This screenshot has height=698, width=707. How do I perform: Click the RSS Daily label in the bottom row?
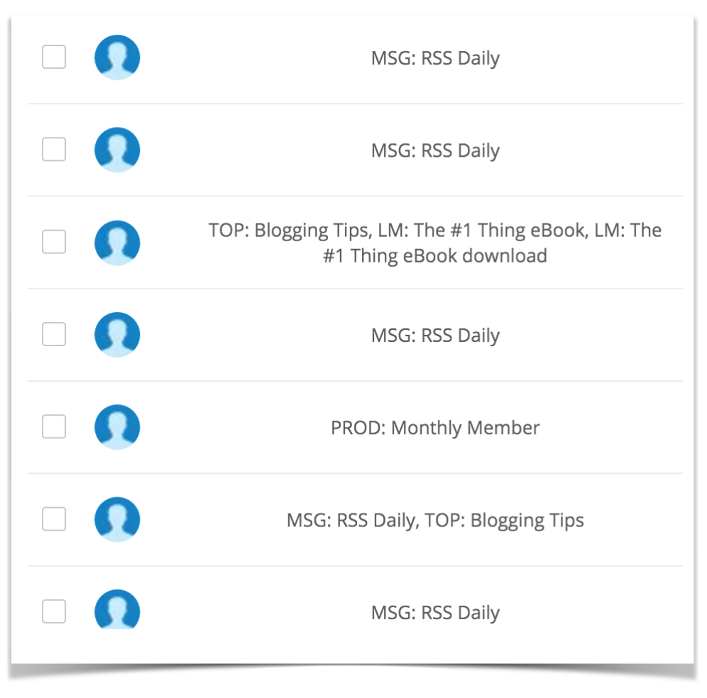pos(435,612)
